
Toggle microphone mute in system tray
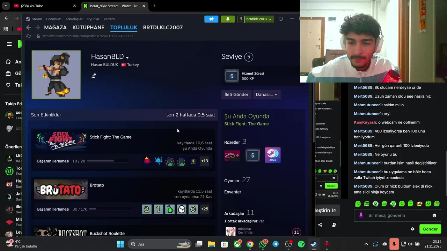394,244
